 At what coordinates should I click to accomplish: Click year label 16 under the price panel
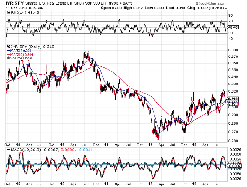coord(62,145)
